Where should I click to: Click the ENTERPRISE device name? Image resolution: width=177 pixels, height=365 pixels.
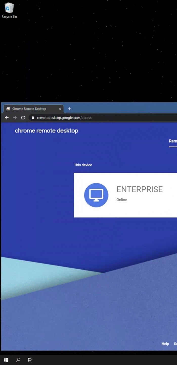tap(140, 189)
